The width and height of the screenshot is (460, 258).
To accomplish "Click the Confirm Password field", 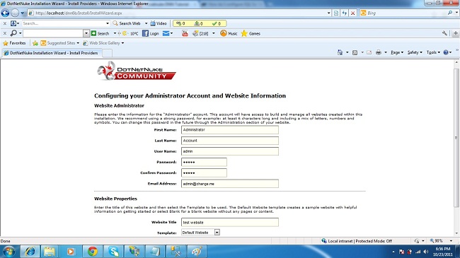I will [204, 173].
